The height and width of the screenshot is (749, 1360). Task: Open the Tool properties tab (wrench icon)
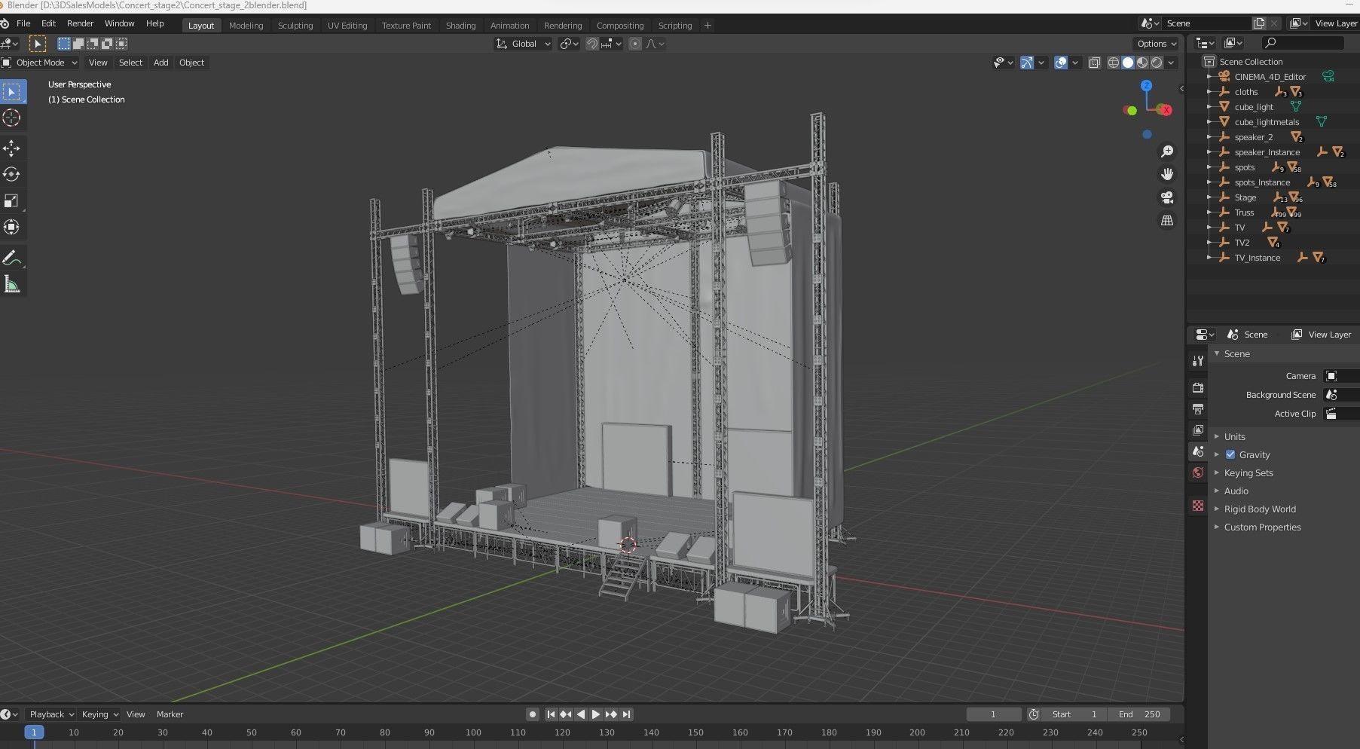(x=1198, y=361)
